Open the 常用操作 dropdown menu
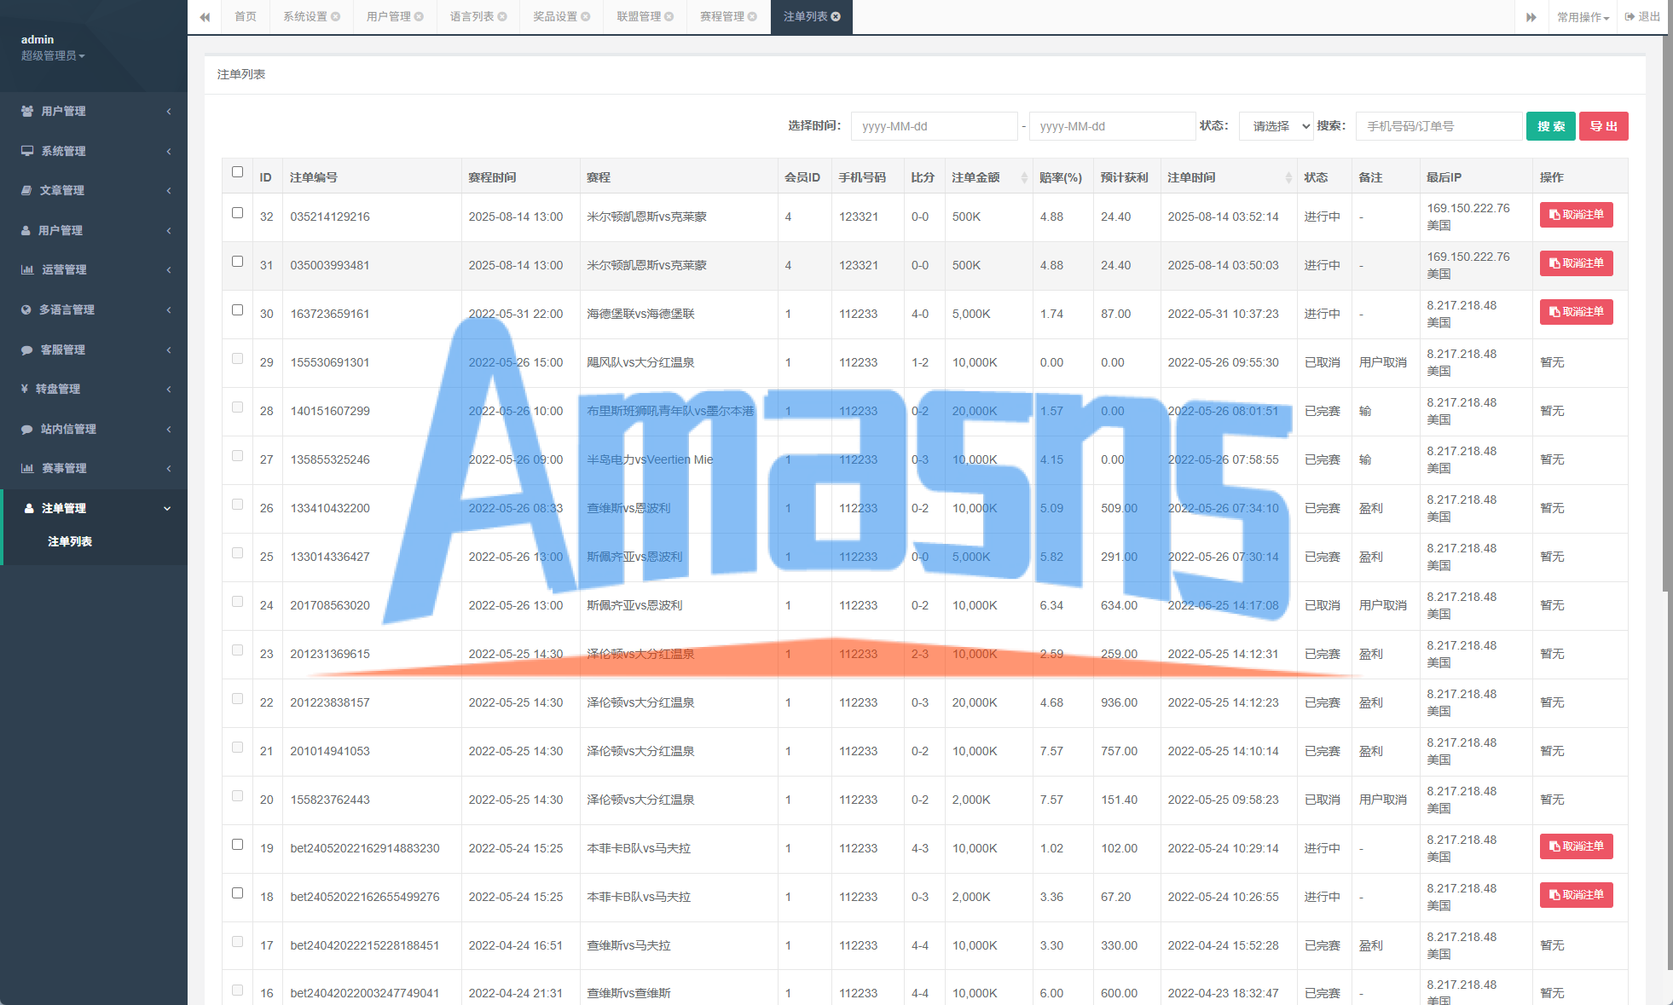Image resolution: width=1673 pixels, height=1005 pixels. pyautogui.click(x=1583, y=17)
